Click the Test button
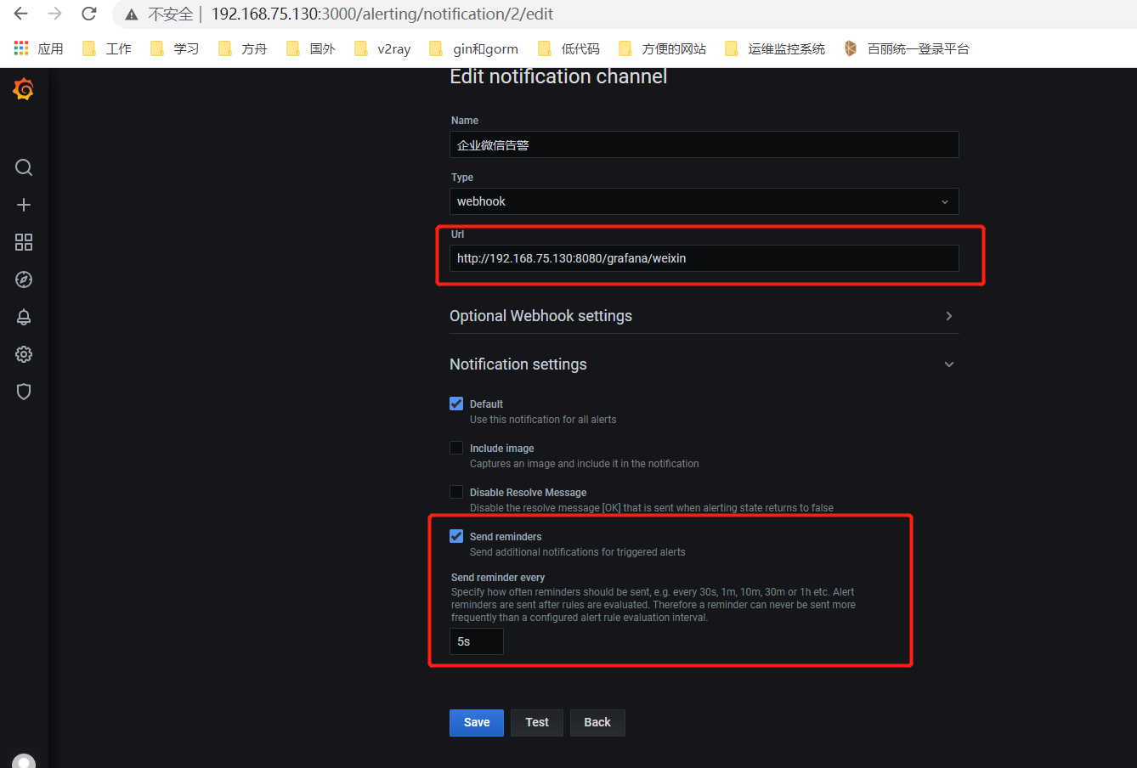The width and height of the screenshot is (1137, 768). [536, 722]
